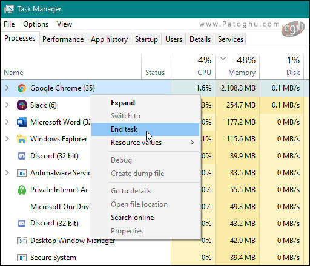The image size is (310, 266).
Task: Choose Expand in the context menu
Action: tap(145, 103)
